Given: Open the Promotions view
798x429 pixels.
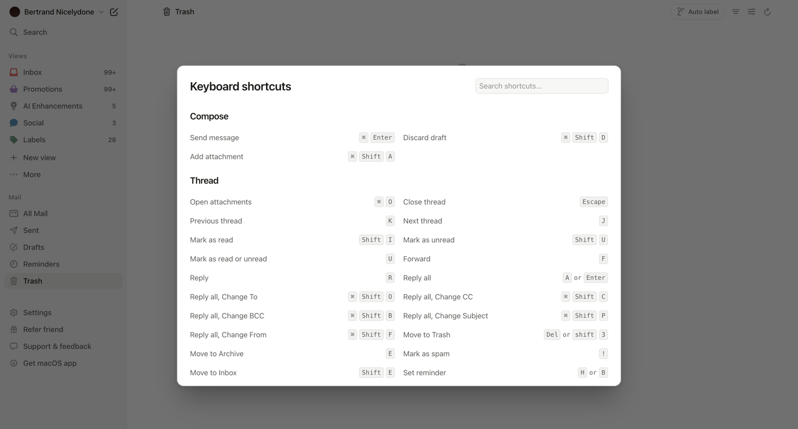Looking at the screenshot, I should coord(63,89).
